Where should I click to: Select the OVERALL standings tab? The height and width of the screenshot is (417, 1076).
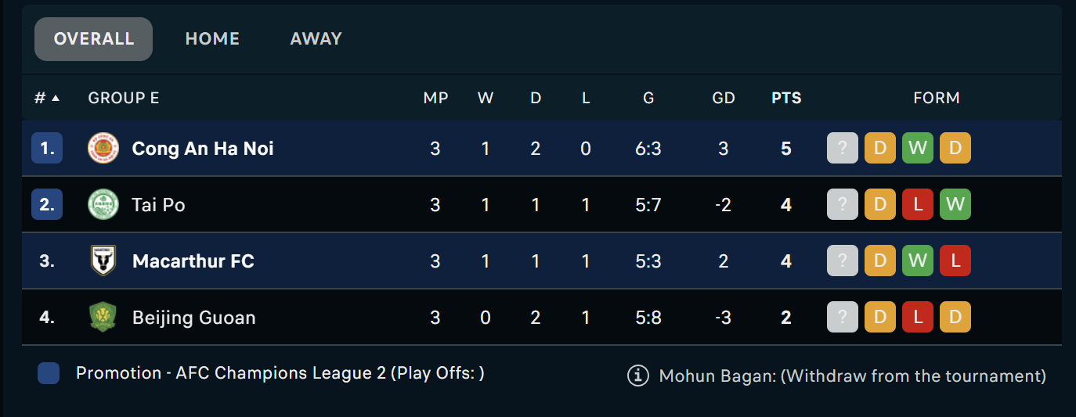pyautogui.click(x=93, y=39)
